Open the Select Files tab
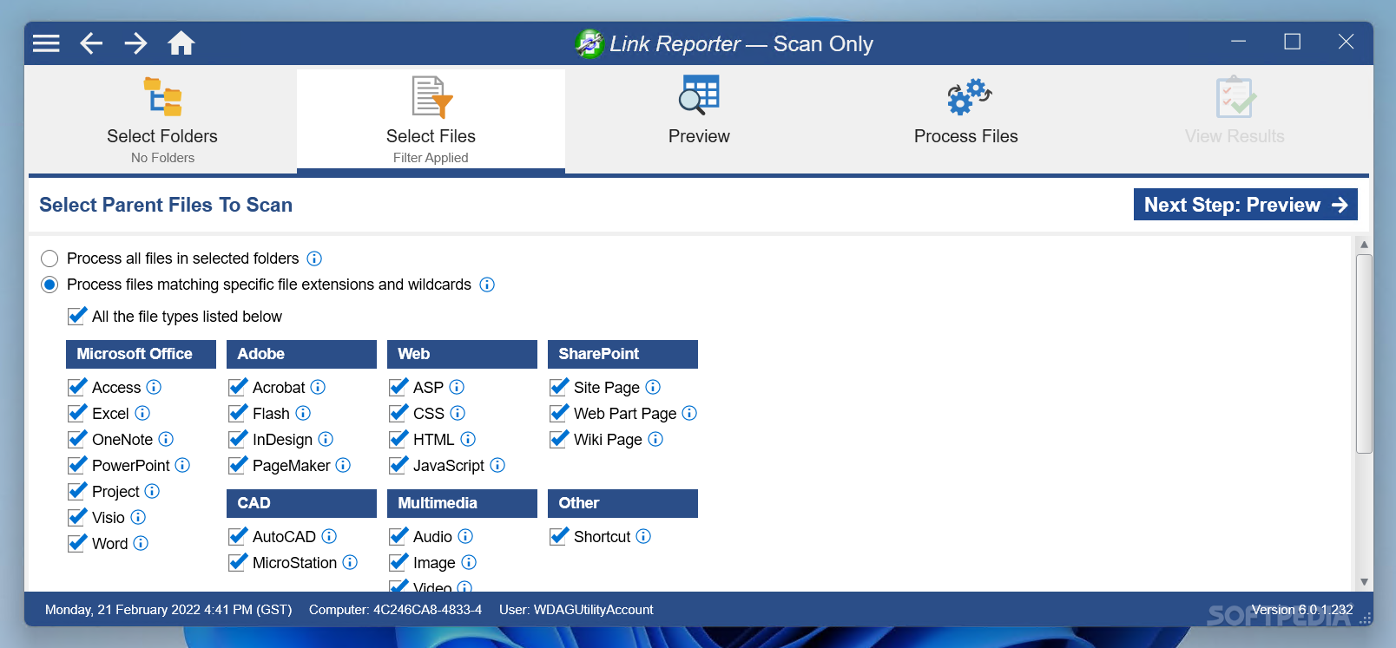The width and height of the screenshot is (1396, 648). pos(431,120)
